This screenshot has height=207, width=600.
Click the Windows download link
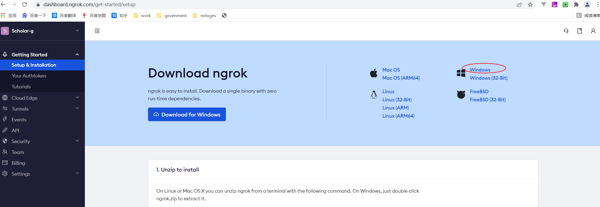[x=480, y=70]
